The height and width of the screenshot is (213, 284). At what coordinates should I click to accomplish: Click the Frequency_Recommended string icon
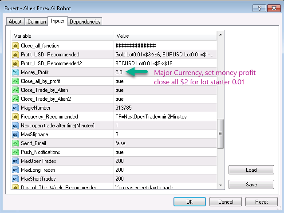[16, 117]
